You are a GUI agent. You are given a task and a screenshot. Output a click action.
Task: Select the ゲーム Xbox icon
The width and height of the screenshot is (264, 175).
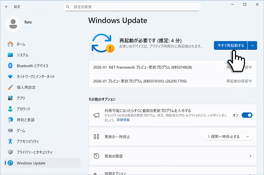click(10, 130)
